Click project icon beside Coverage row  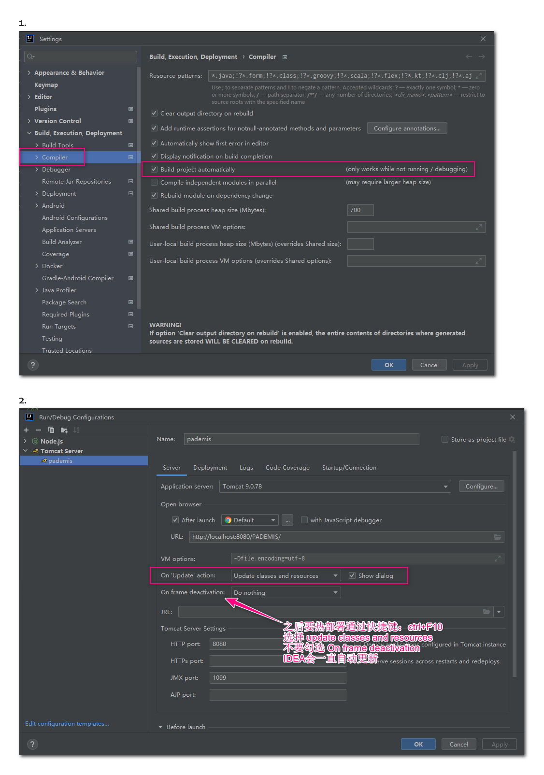130,254
